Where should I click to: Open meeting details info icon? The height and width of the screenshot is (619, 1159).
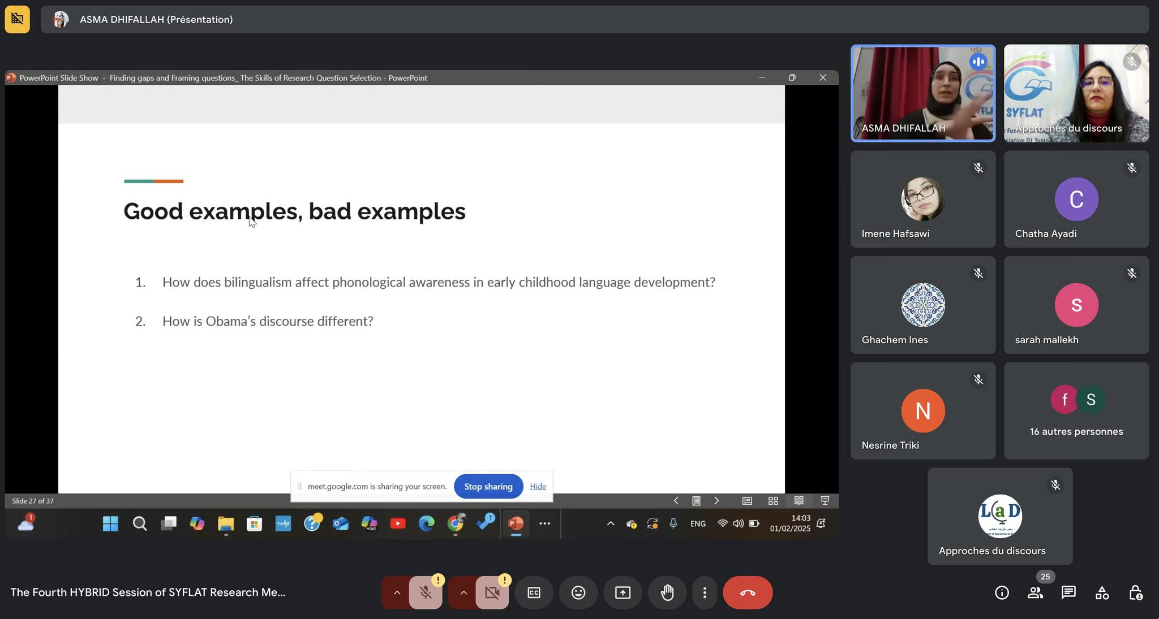point(1002,592)
